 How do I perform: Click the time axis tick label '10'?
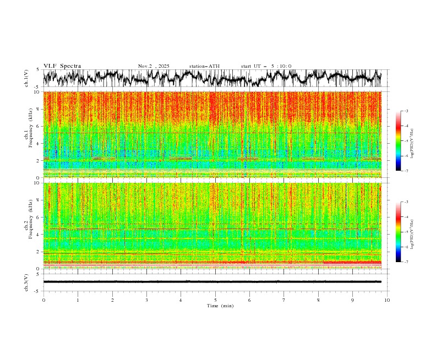387,300
